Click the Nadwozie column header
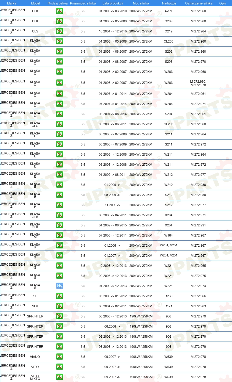 pos(169,3)
